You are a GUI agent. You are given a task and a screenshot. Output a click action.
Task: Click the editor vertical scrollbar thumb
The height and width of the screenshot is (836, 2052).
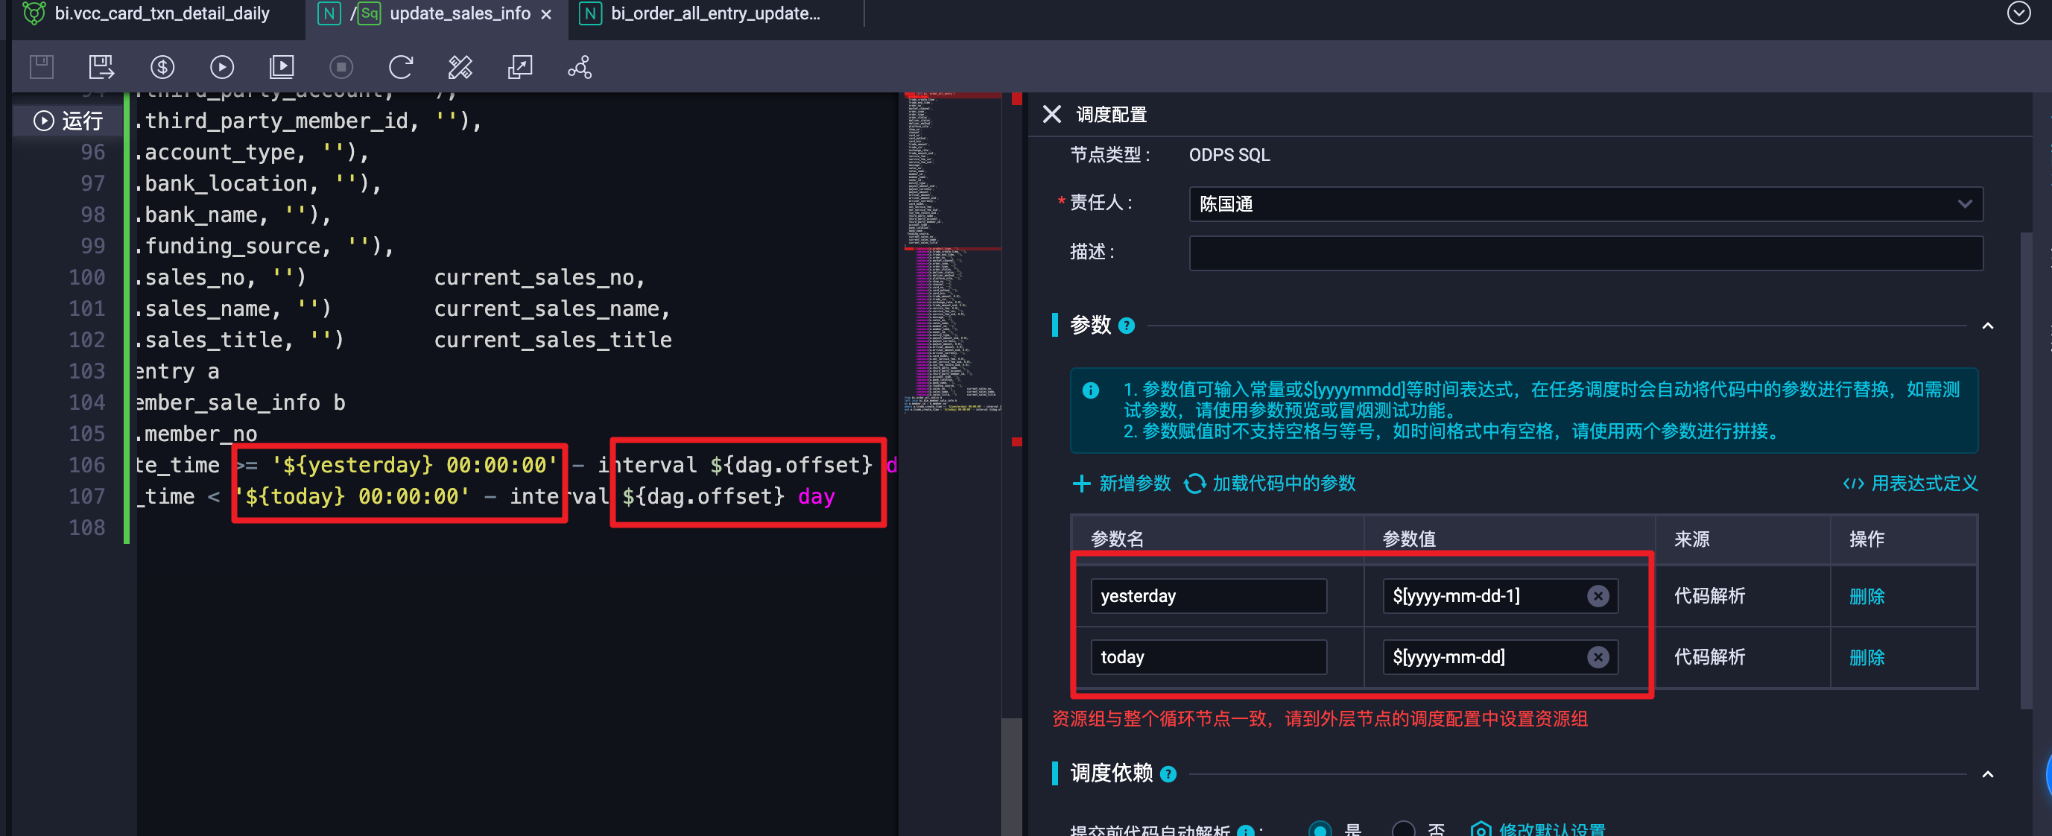(1012, 776)
